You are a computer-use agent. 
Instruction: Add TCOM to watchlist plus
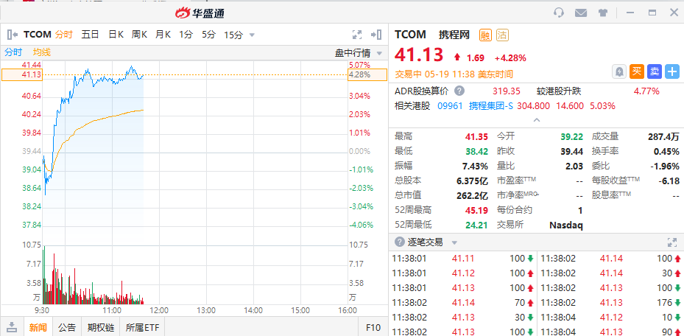[x=672, y=71]
